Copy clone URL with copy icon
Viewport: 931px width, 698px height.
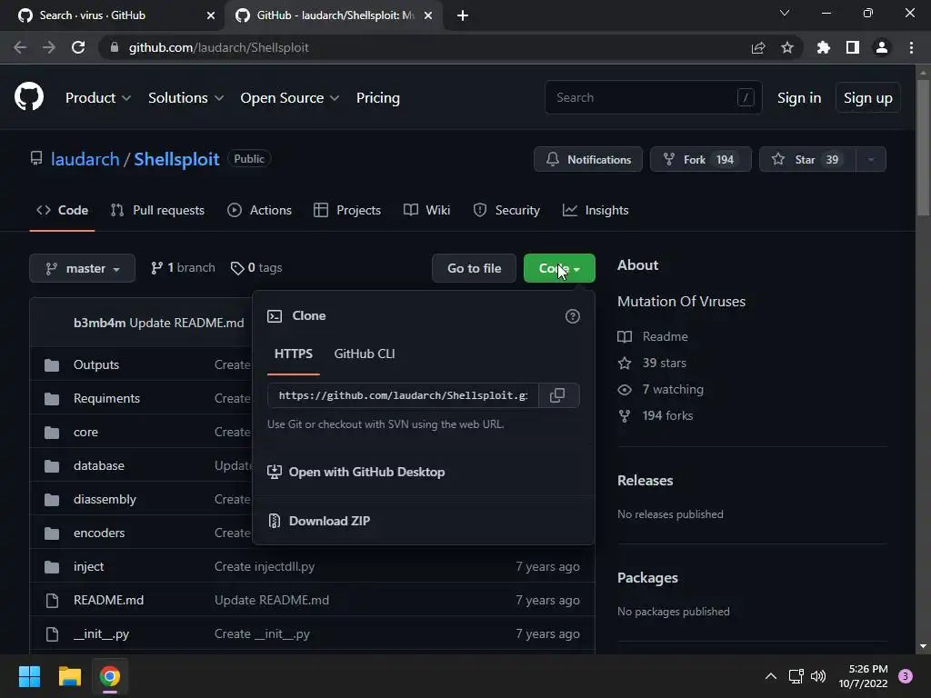(557, 395)
